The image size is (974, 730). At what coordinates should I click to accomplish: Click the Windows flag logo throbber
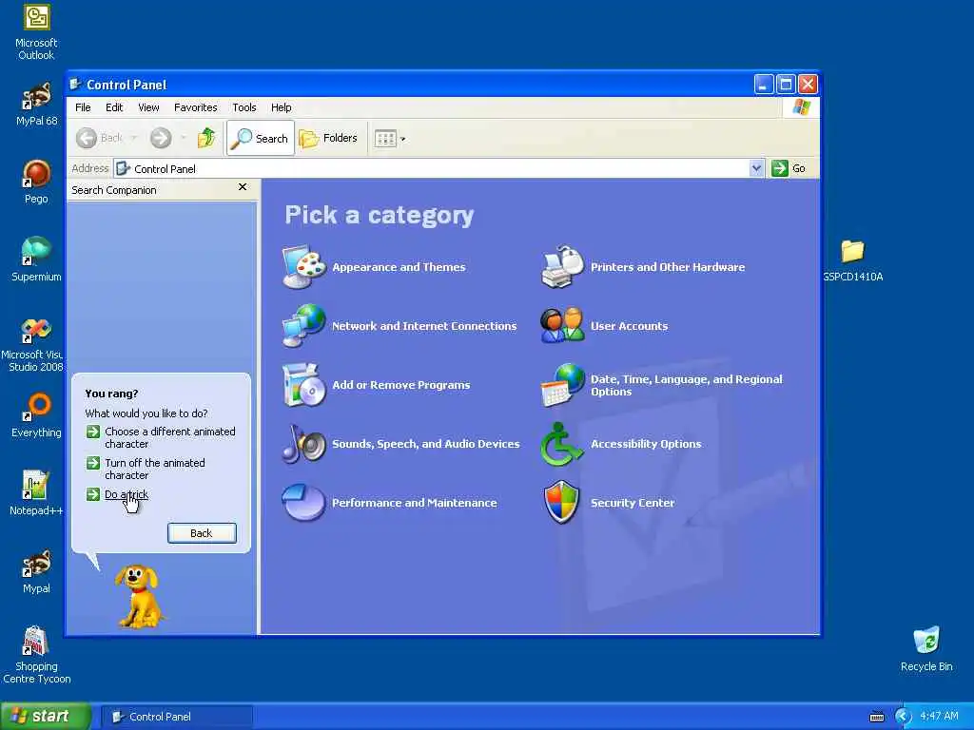(x=801, y=106)
